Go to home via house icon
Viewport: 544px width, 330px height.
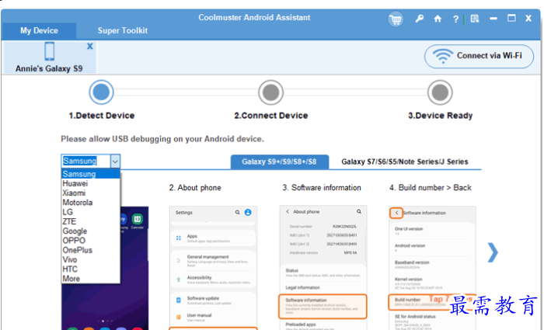(x=438, y=19)
